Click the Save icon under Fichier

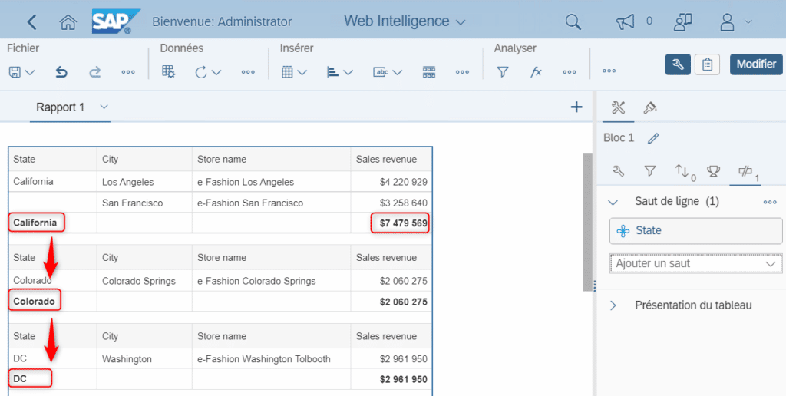[15, 72]
